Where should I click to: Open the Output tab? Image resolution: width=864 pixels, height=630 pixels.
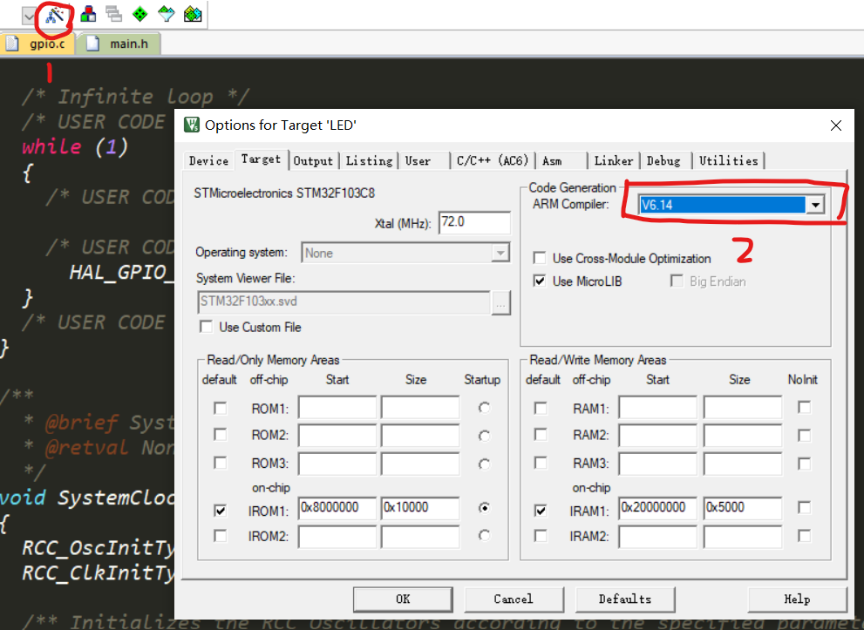pyautogui.click(x=313, y=161)
